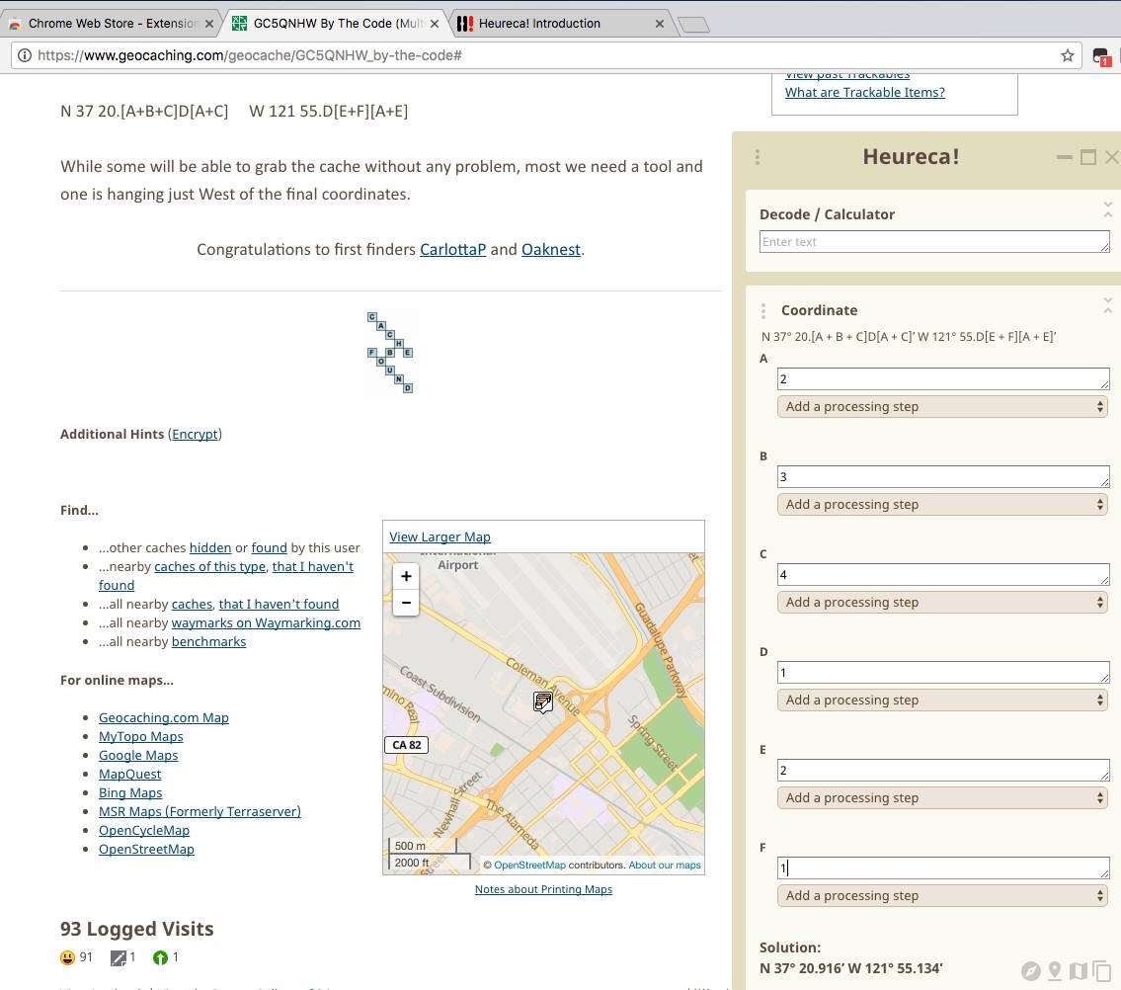Click the Heureca panel drag handle dots
Image resolution: width=1121 pixels, height=990 pixels.
[x=758, y=157]
